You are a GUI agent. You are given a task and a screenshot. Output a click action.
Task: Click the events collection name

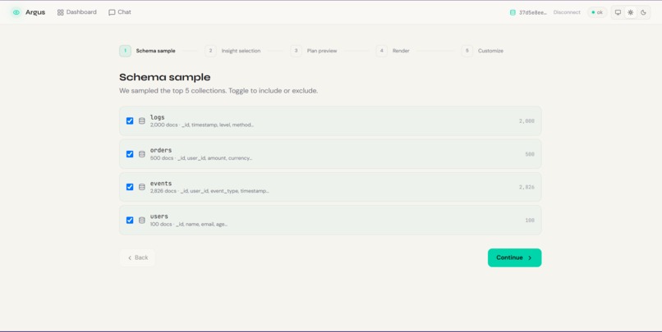pyautogui.click(x=161, y=184)
